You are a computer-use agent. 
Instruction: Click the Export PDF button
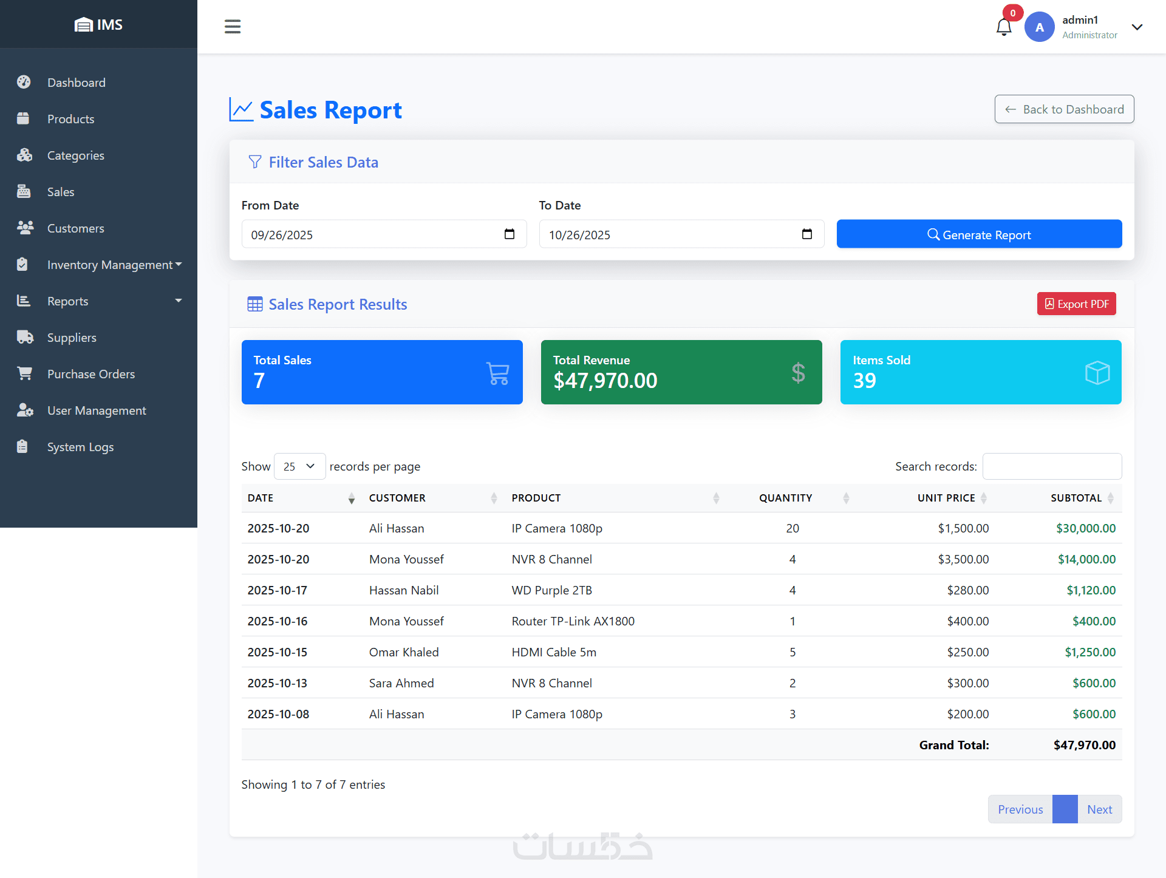(1076, 304)
